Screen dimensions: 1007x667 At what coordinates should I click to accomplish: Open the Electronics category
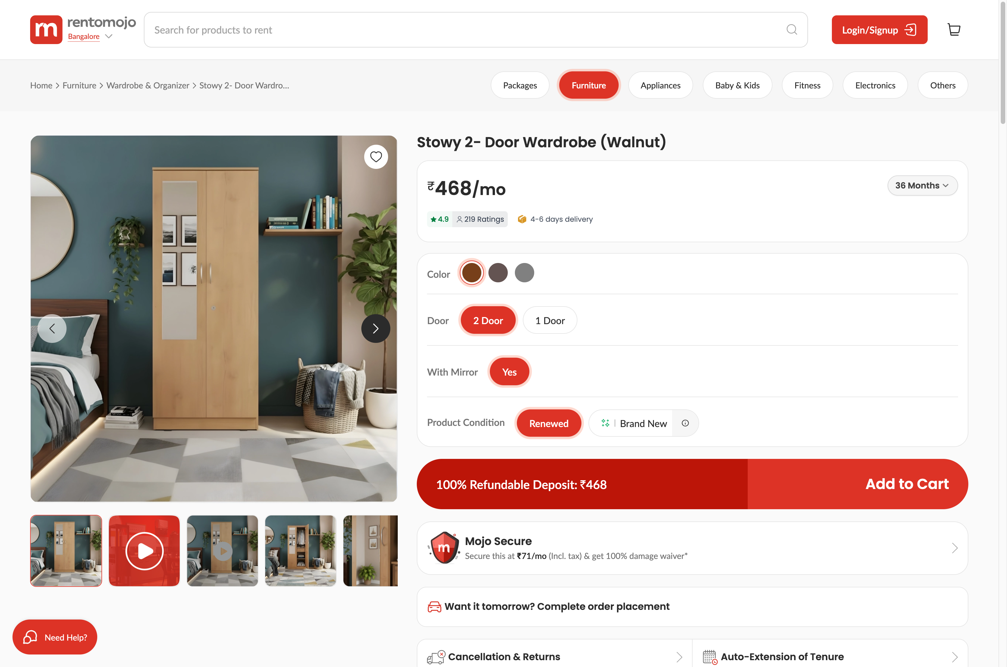point(875,85)
